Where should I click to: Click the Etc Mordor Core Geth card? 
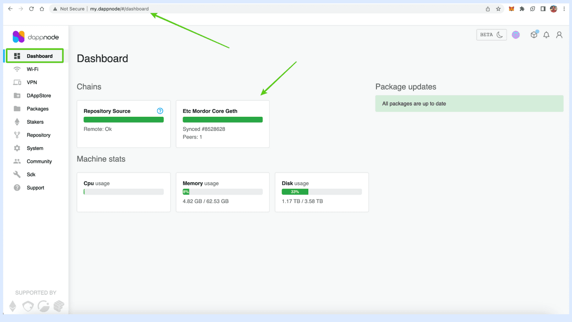click(x=223, y=124)
